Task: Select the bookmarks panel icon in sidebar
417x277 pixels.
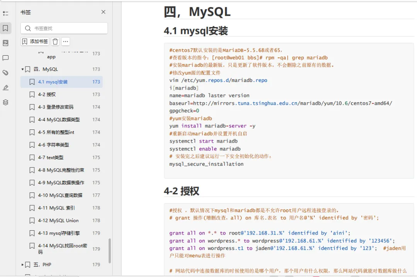Action: [x=5, y=28]
